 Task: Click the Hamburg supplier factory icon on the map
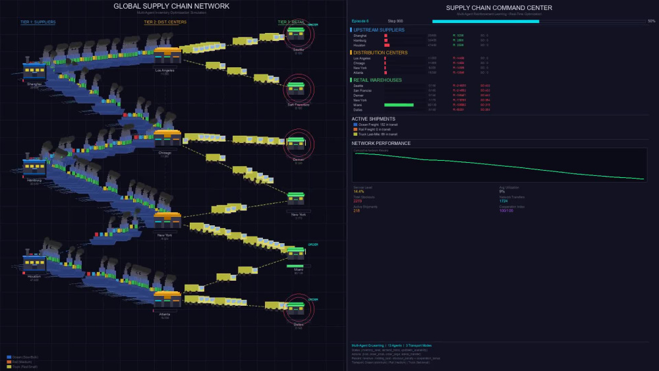pos(34,167)
